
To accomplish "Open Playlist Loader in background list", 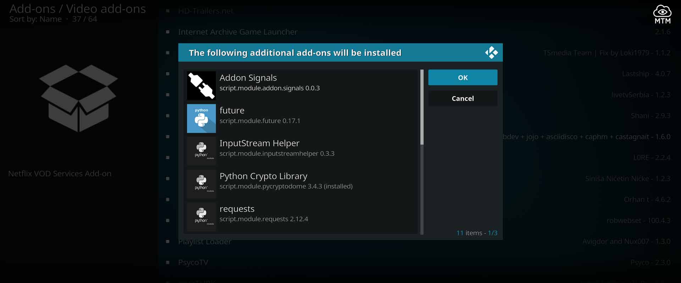I will click(x=205, y=242).
